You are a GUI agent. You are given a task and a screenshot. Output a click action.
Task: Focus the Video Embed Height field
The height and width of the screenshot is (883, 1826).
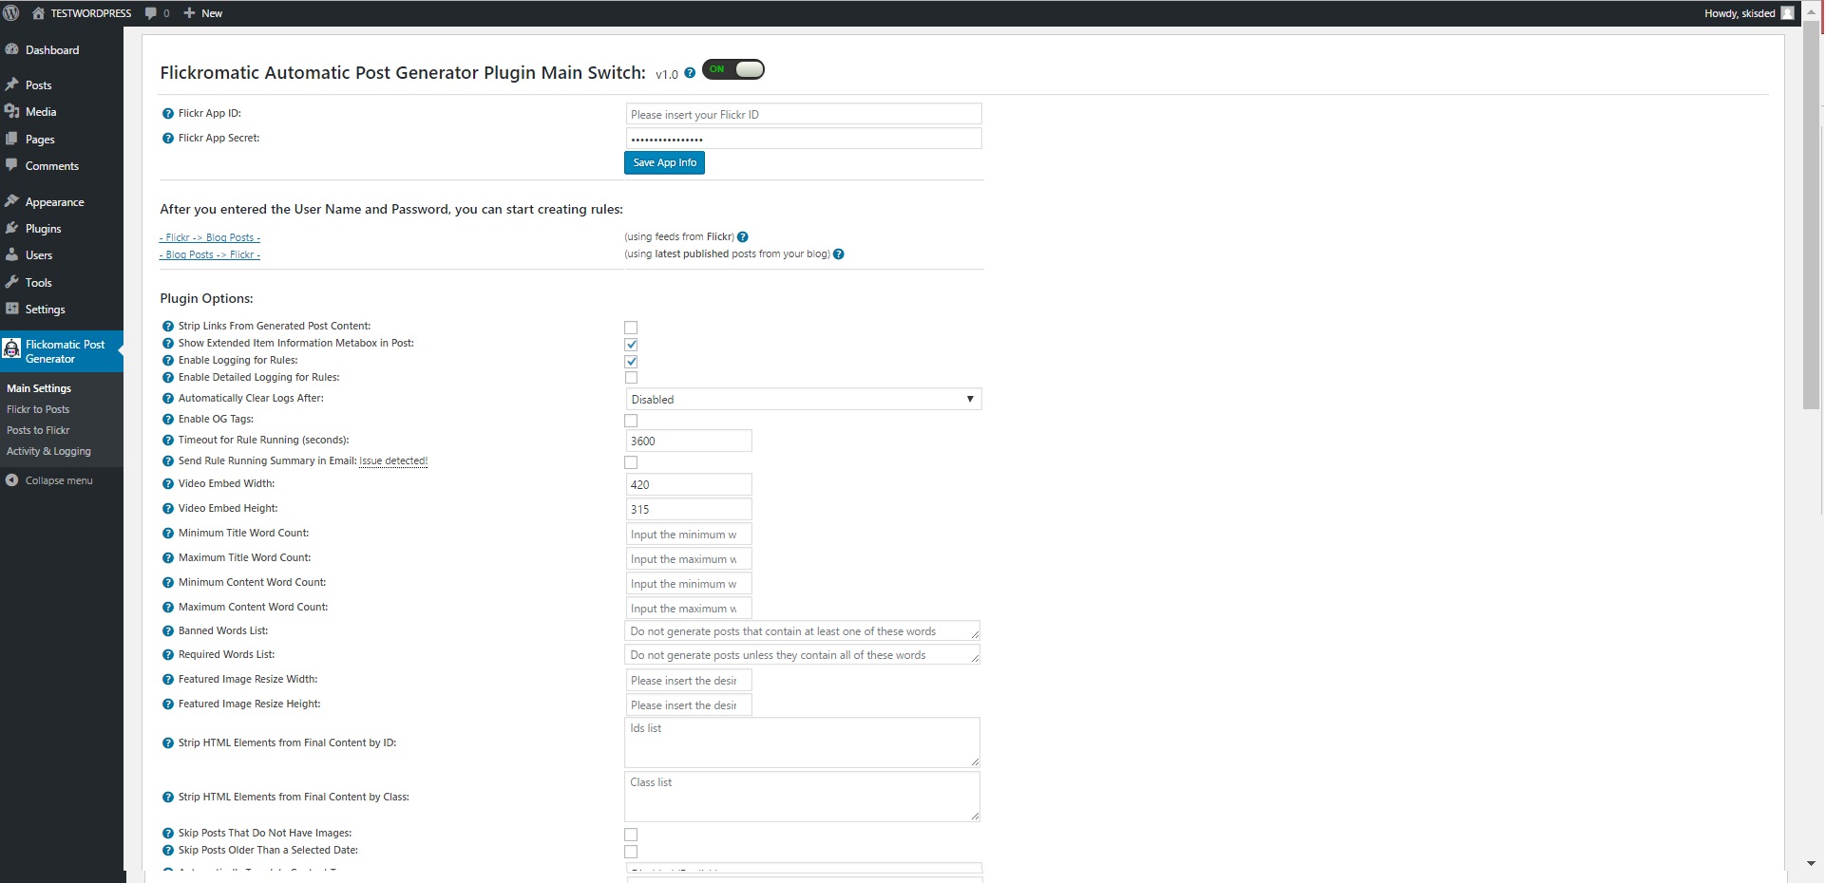point(689,509)
